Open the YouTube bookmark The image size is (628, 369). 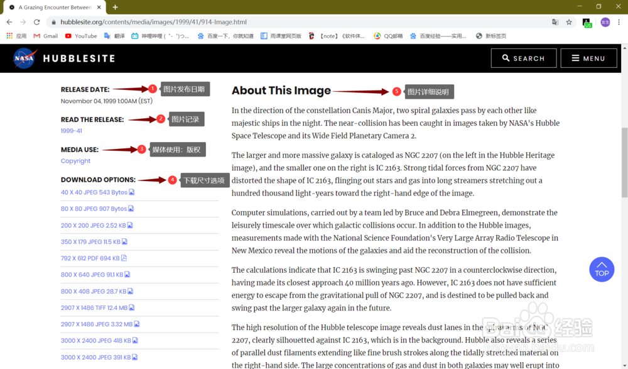coord(81,36)
